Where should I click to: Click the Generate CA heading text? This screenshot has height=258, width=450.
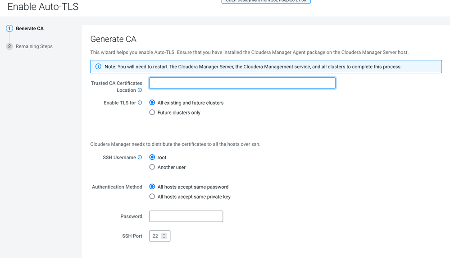click(x=114, y=39)
